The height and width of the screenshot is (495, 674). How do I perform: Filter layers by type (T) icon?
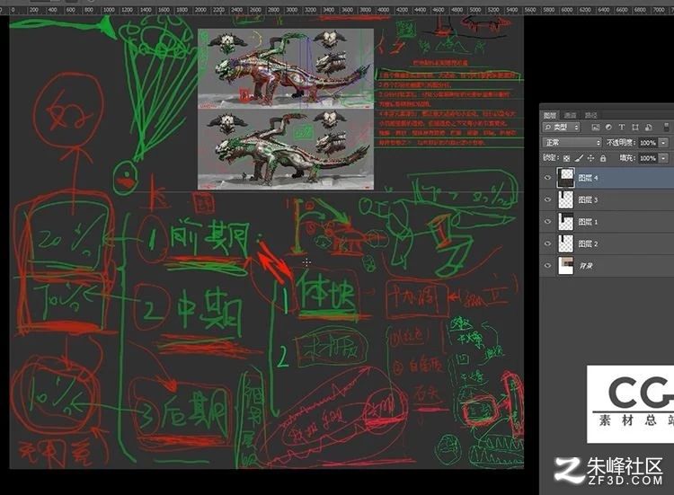point(622,128)
